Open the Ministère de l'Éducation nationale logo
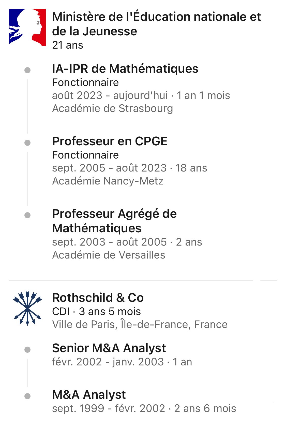 pos(27,27)
